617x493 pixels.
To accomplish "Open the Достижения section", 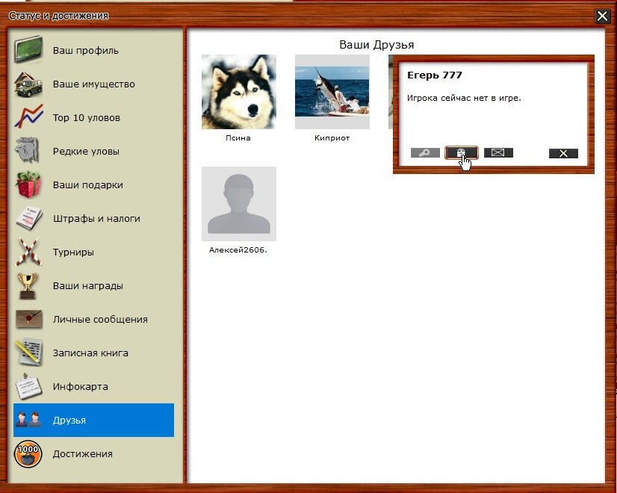I will click(x=82, y=453).
